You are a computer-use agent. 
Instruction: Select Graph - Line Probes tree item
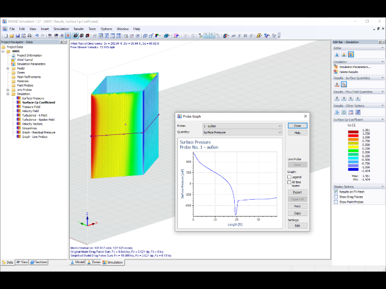[x=35, y=137]
